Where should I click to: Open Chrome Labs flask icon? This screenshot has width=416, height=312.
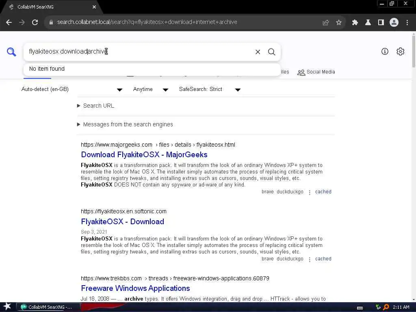(368, 23)
